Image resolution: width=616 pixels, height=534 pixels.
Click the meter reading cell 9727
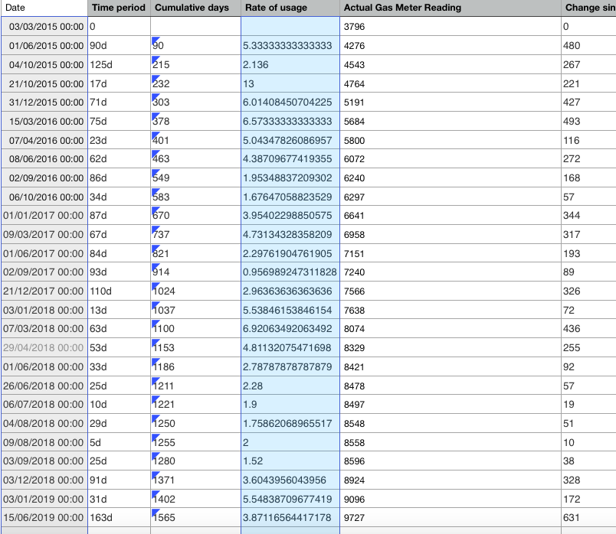[451, 517]
